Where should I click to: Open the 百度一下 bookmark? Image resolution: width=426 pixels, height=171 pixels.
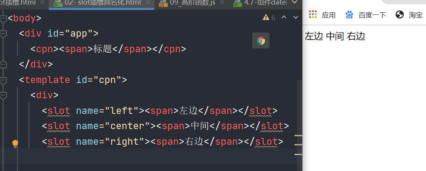365,15
